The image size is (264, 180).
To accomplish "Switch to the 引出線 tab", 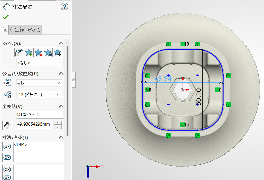I will click(x=17, y=30).
